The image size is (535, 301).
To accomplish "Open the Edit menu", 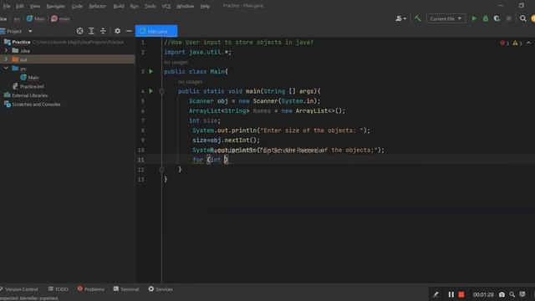I will click(20, 6).
